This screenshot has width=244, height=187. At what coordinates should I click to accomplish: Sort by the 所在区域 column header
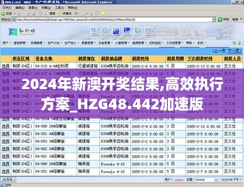(x=21, y=59)
